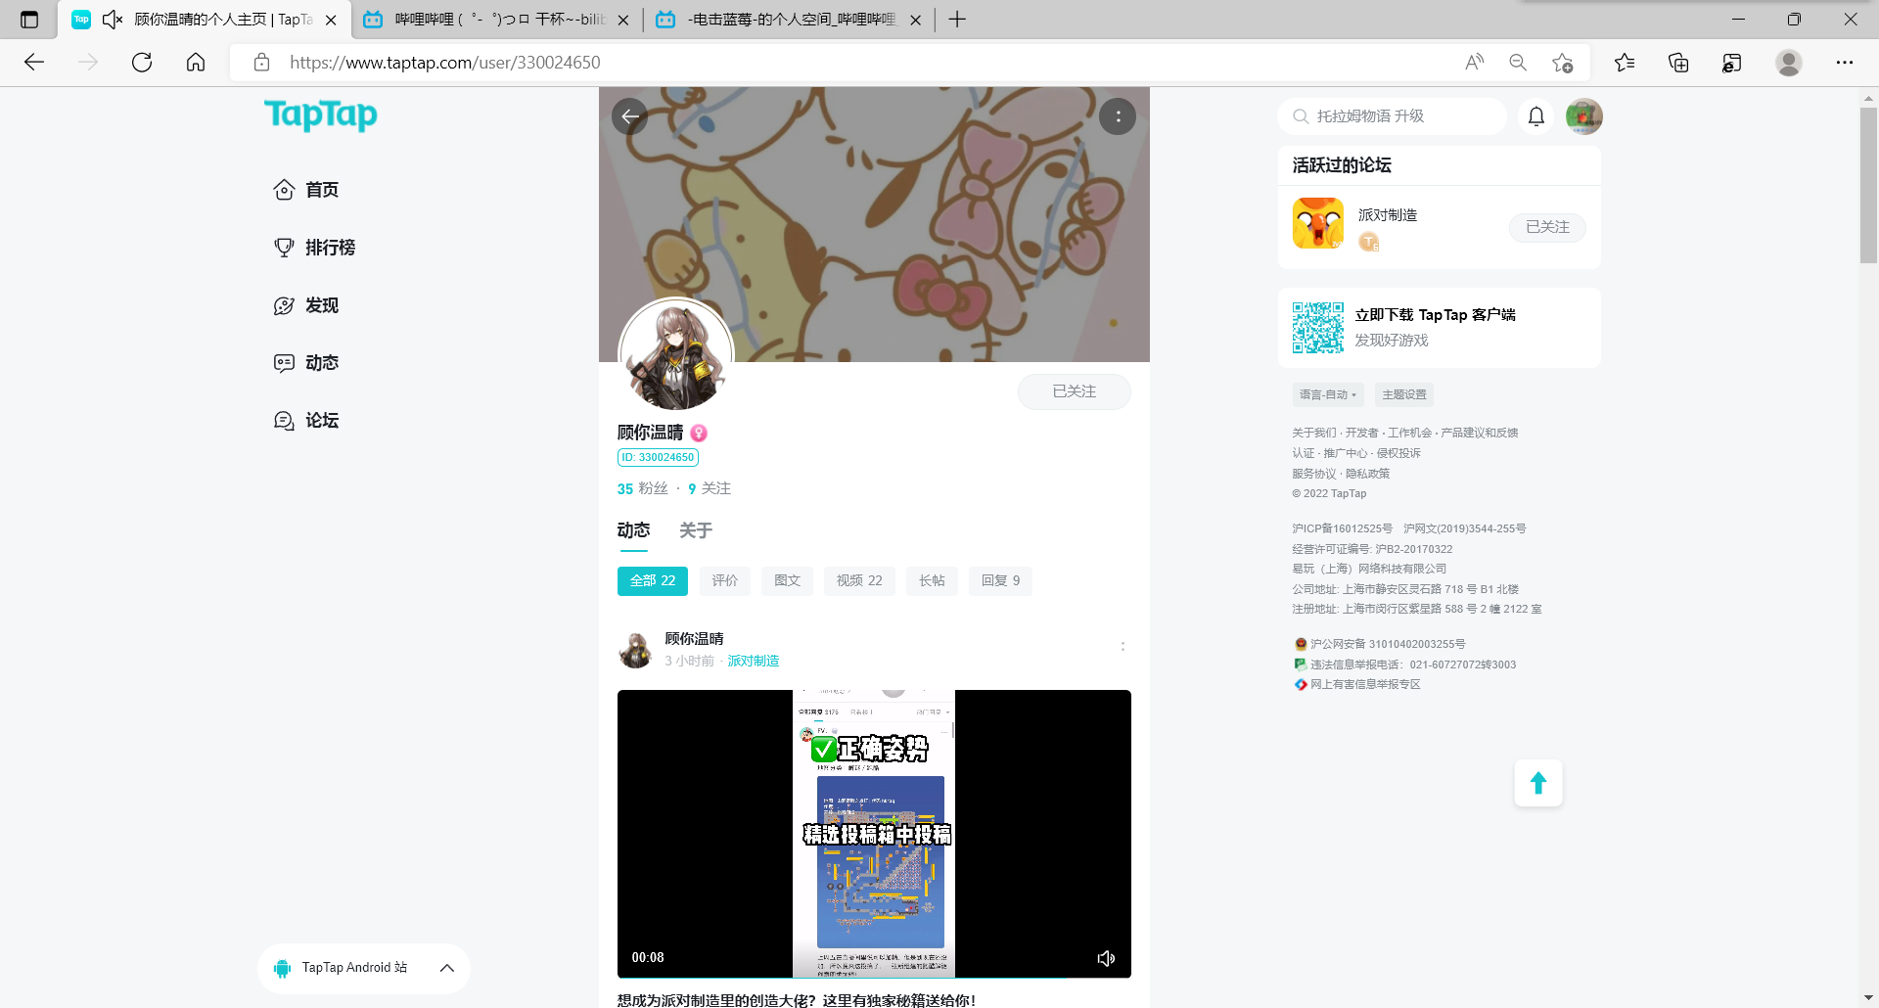Click the search box with 托拉姆物语 升级
This screenshot has width=1879, height=1008.
[x=1392, y=116]
